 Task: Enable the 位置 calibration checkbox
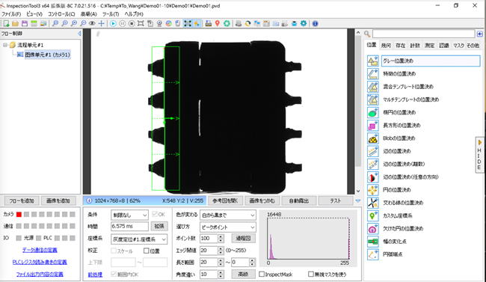(147, 251)
